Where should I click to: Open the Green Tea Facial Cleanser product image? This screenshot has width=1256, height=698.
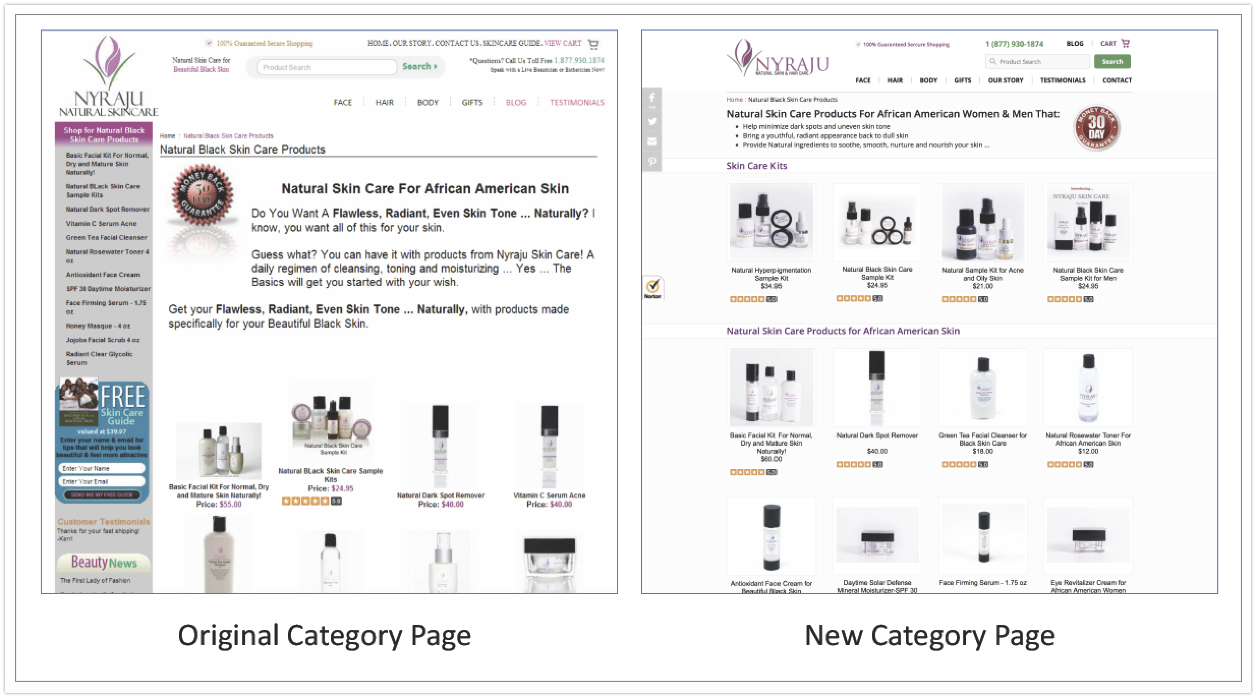pos(982,388)
